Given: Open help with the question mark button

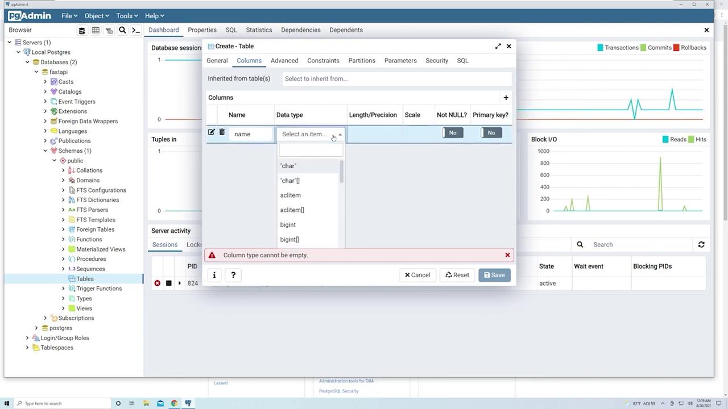Looking at the screenshot, I should (233, 275).
